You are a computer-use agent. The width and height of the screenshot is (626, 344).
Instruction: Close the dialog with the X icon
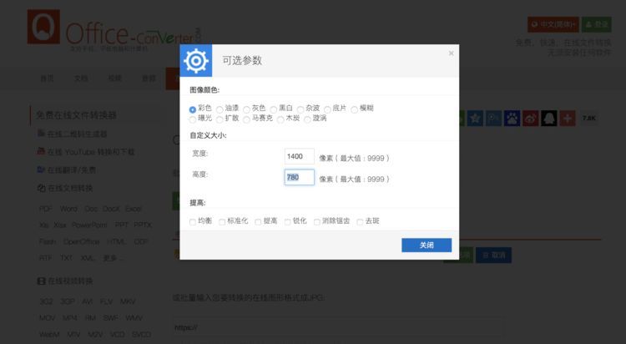452,53
